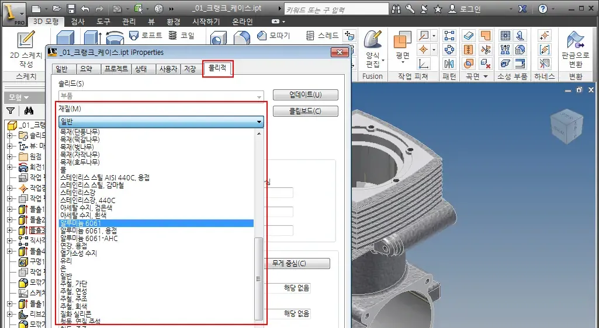Screen dimensions: 599x328
Task: Select the Grill tool in 소성 부품
Action: pos(505,36)
